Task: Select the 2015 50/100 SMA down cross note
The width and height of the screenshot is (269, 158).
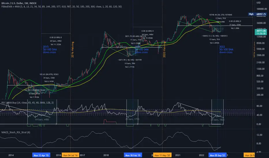Action: click(50, 49)
